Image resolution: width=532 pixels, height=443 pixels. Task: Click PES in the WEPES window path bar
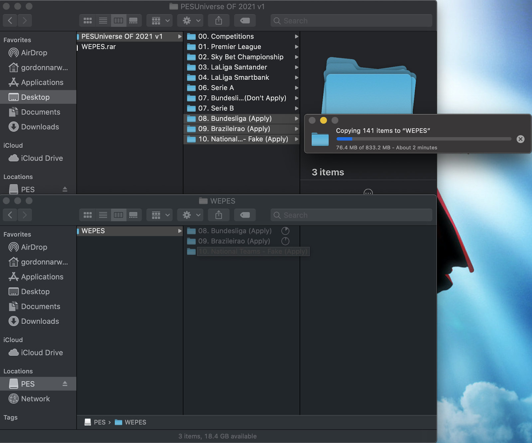point(95,422)
